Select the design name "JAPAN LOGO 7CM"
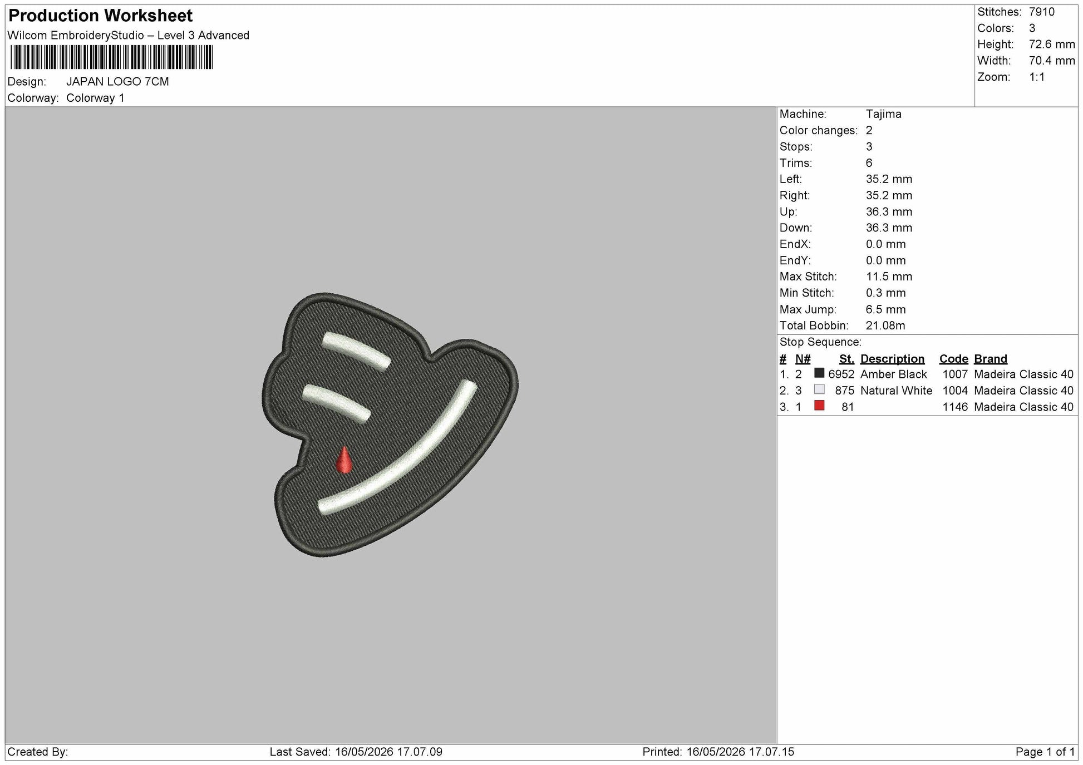This screenshot has width=1083, height=765. (x=117, y=82)
